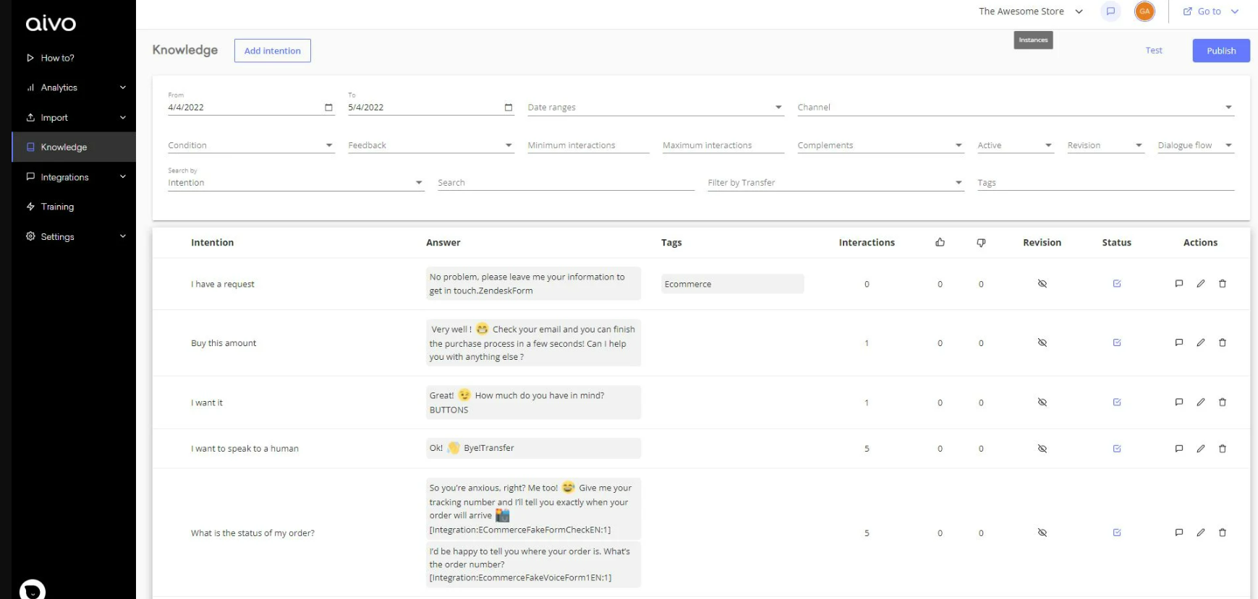This screenshot has width=1258, height=599.
Task: Open the From date calendar picker
Action: coord(328,108)
